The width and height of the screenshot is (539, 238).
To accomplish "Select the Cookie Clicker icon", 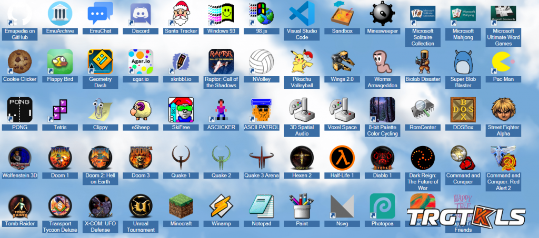I will click(x=19, y=61).
